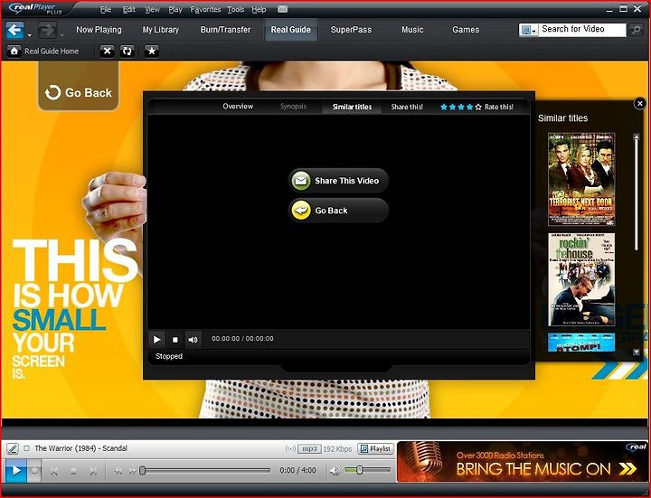The height and width of the screenshot is (498, 651).
Task: Open the Synopsis tab
Action: click(x=293, y=107)
